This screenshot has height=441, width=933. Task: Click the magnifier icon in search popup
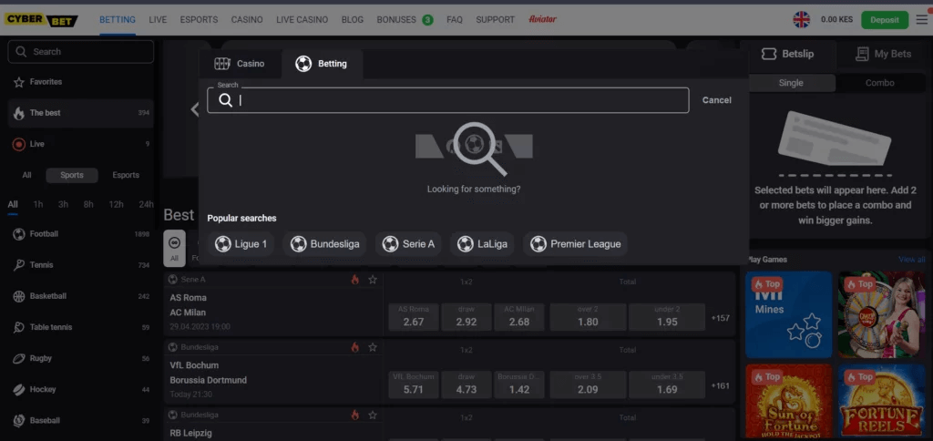226,100
